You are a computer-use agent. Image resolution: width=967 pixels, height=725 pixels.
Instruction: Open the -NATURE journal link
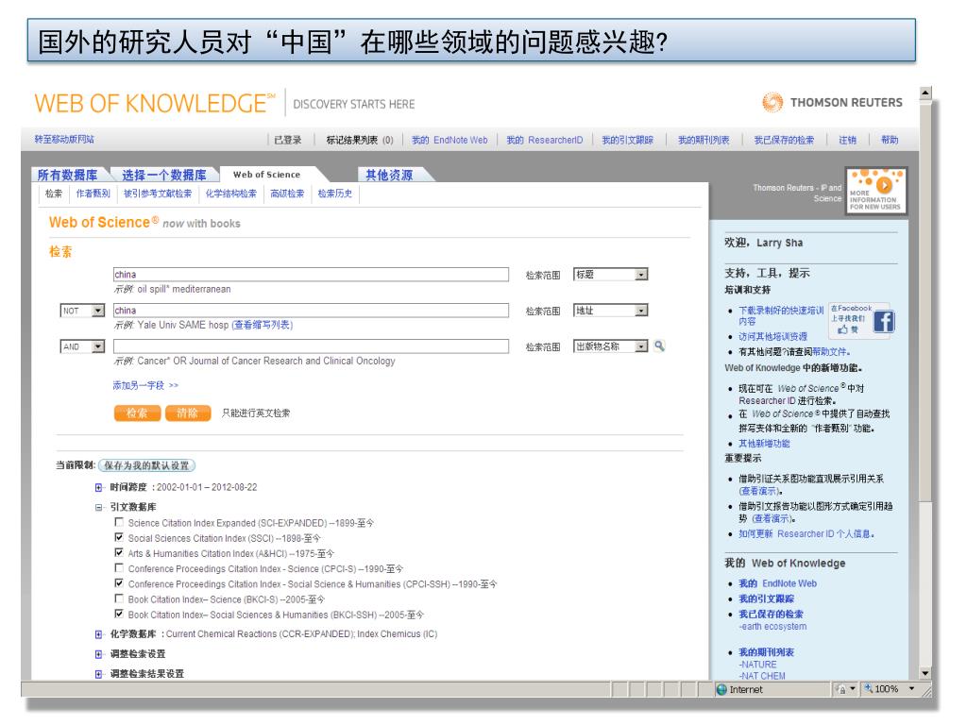pos(758,665)
